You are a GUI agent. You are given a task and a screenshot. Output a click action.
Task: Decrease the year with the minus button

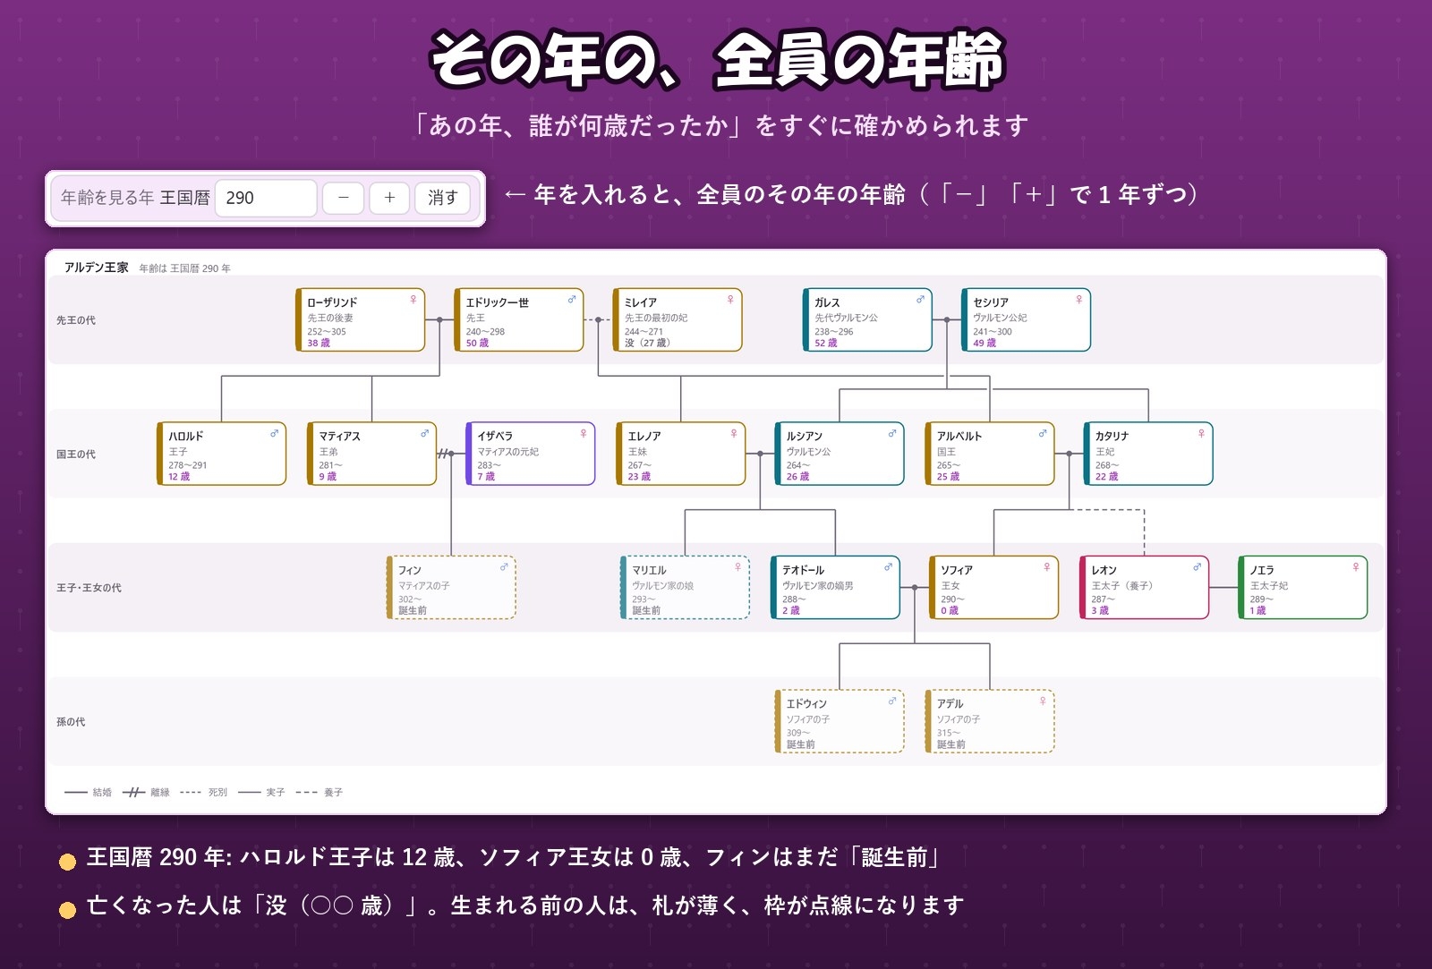pyautogui.click(x=343, y=198)
